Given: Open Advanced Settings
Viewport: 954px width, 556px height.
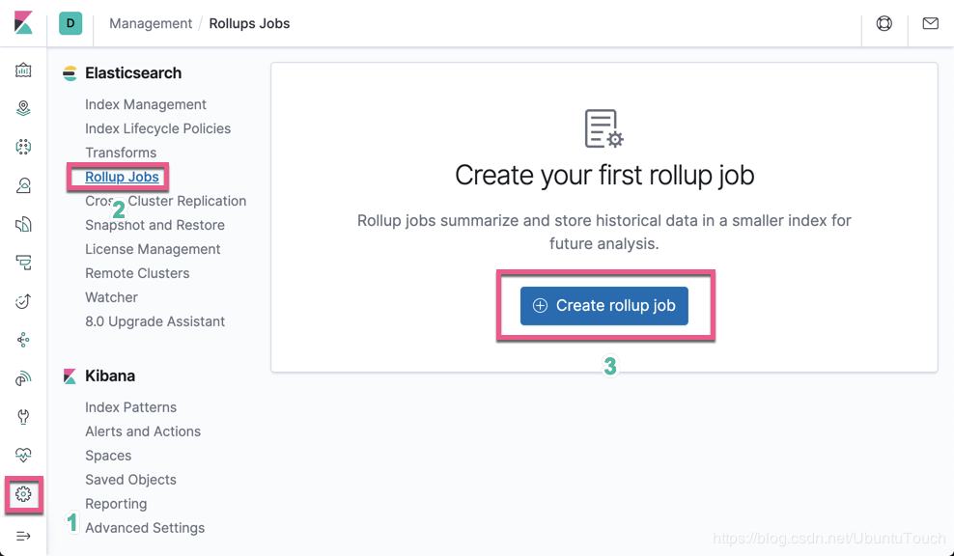Looking at the screenshot, I should coord(145,528).
